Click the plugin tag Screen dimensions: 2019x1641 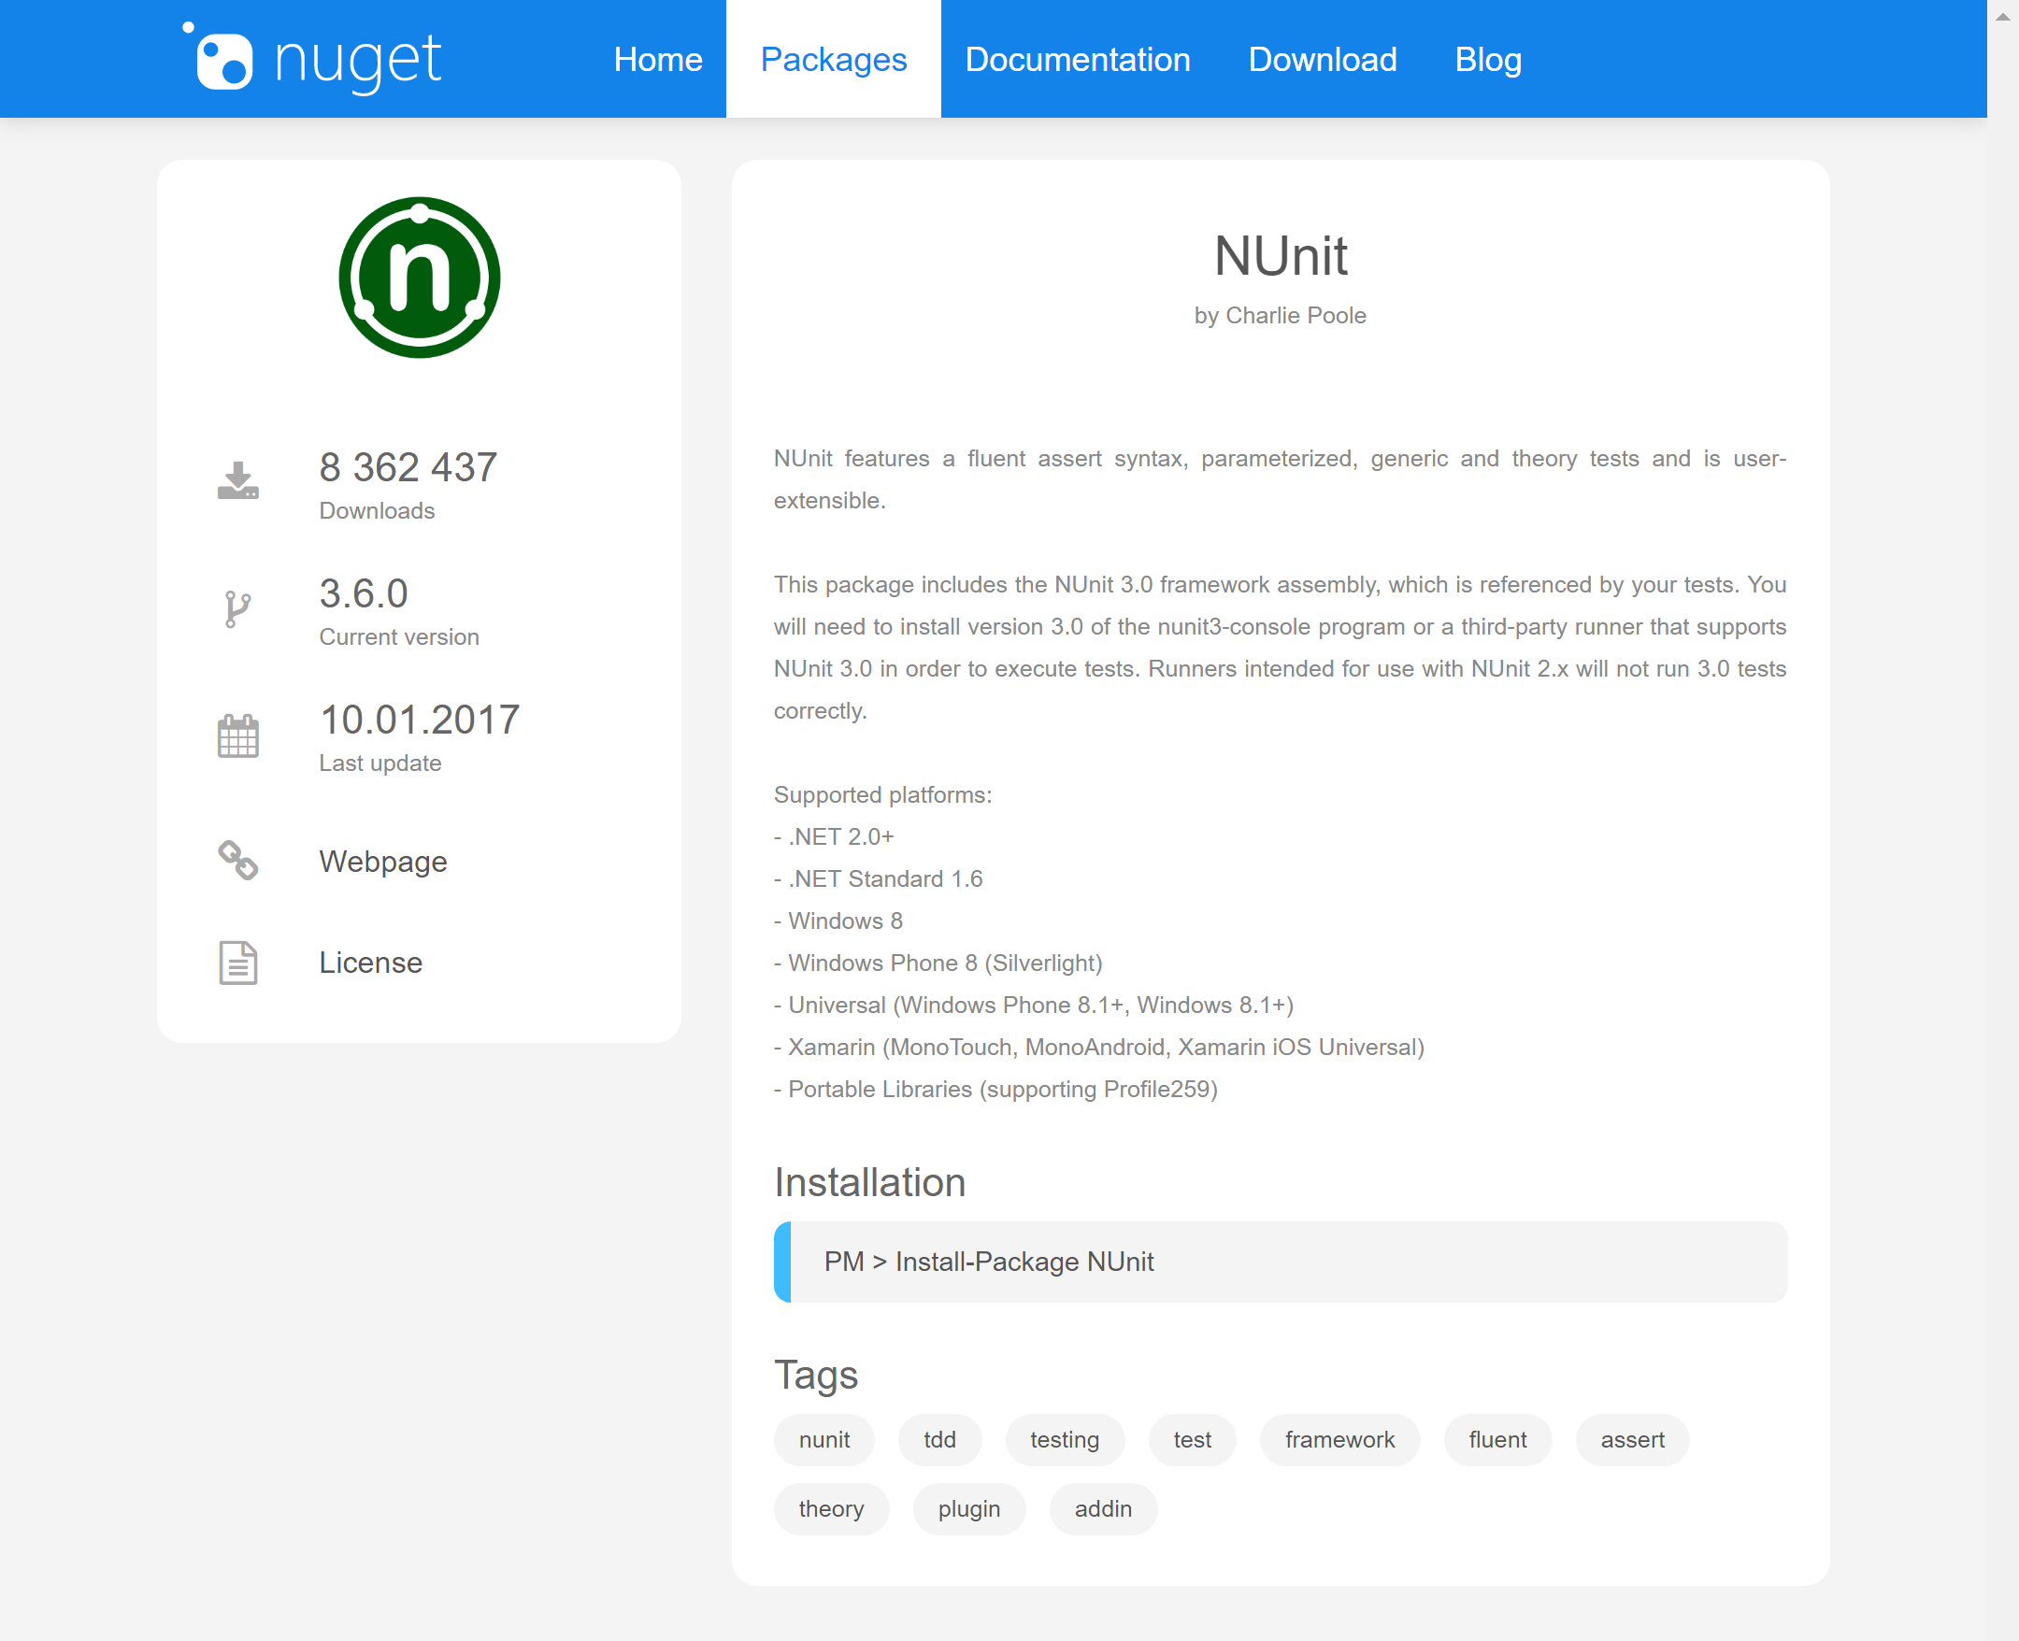pyautogui.click(x=968, y=1508)
